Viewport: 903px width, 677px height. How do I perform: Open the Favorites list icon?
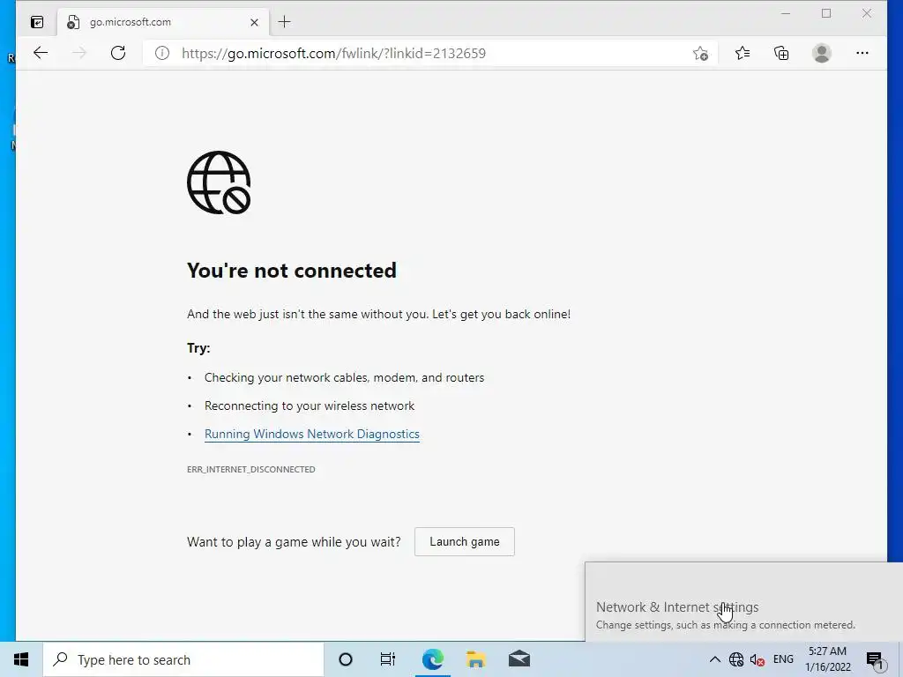(x=743, y=53)
